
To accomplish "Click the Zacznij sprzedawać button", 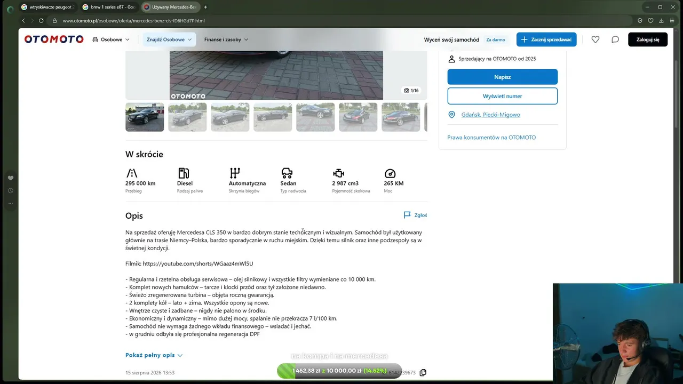I will coord(546,39).
